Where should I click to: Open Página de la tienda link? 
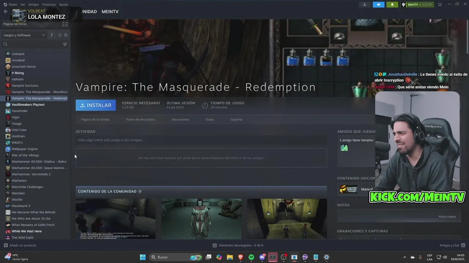[95, 119]
